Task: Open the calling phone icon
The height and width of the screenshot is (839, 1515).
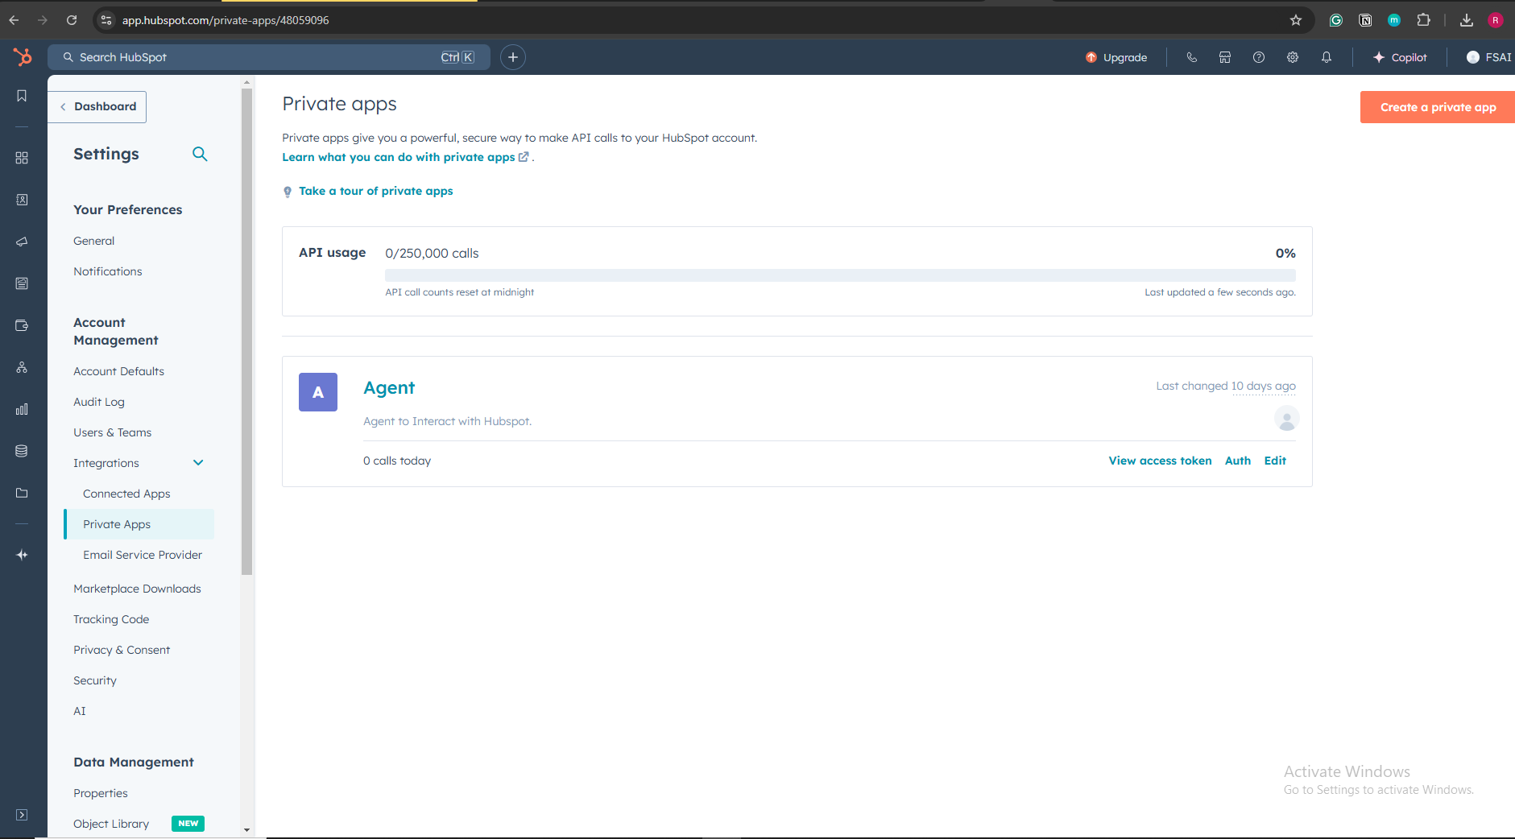Action: pos(1192,57)
